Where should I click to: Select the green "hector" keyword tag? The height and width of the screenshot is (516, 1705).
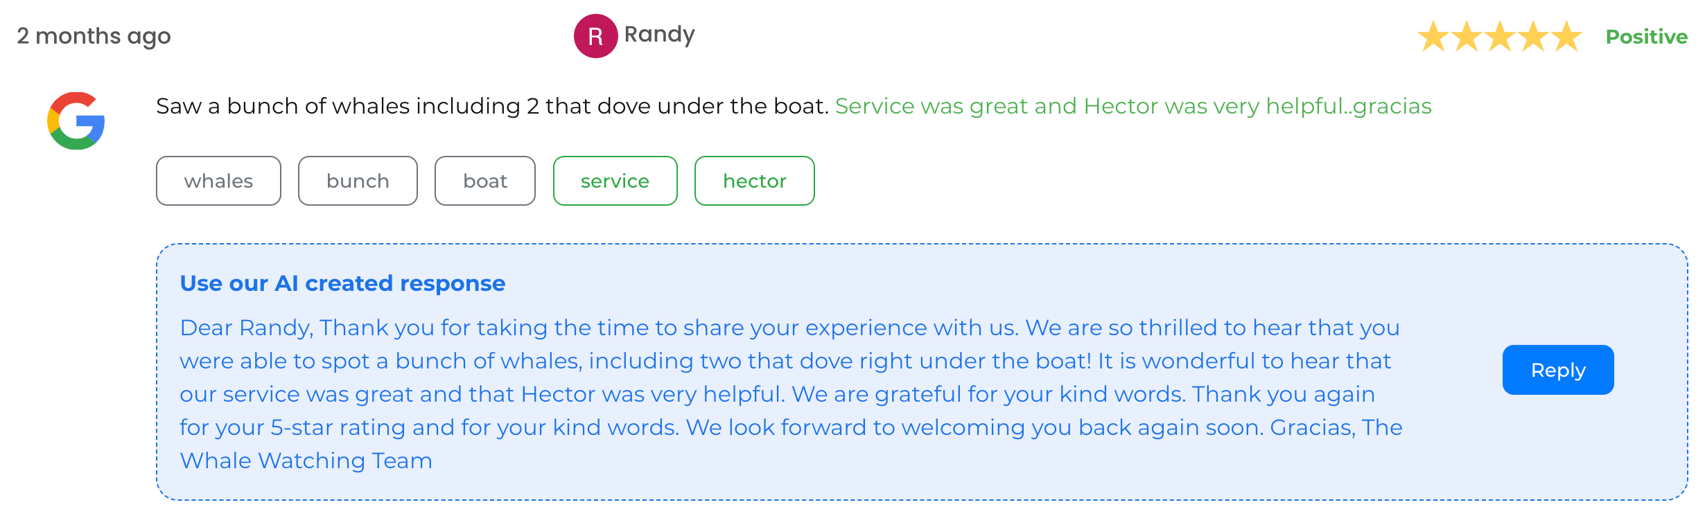tap(754, 181)
